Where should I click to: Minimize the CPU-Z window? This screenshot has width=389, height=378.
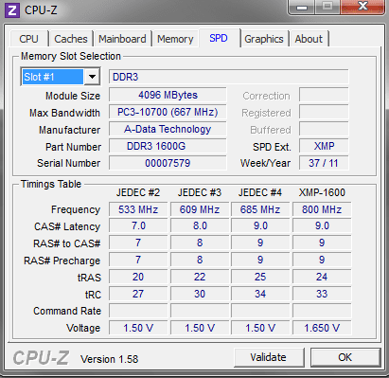(x=302, y=7)
